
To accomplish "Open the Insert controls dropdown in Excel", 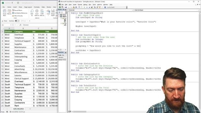I will click(48, 13).
